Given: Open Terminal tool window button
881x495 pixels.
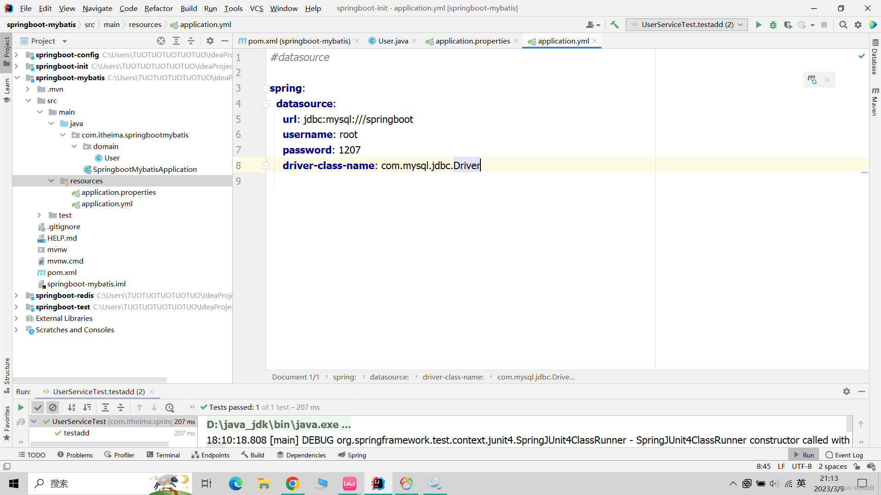Looking at the screenshot, I should 163,455.
